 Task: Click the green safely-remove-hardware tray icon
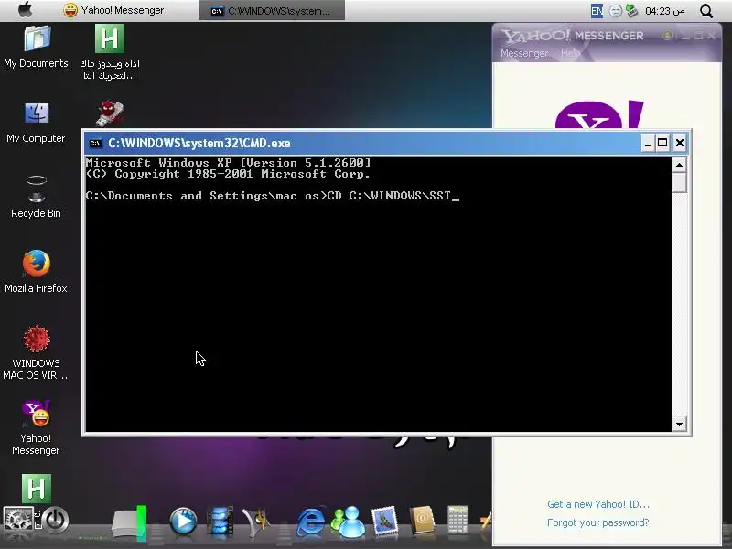(x=631, y=10)
